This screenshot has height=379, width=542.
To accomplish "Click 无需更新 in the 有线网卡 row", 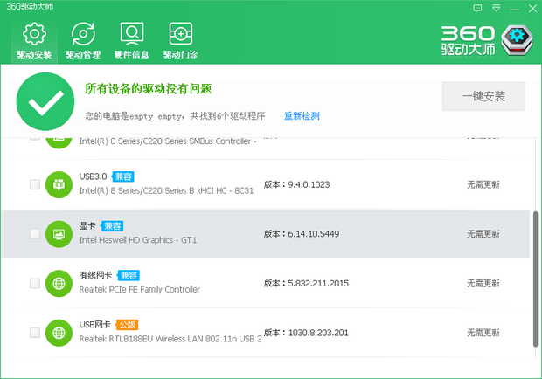I will 483,284.
